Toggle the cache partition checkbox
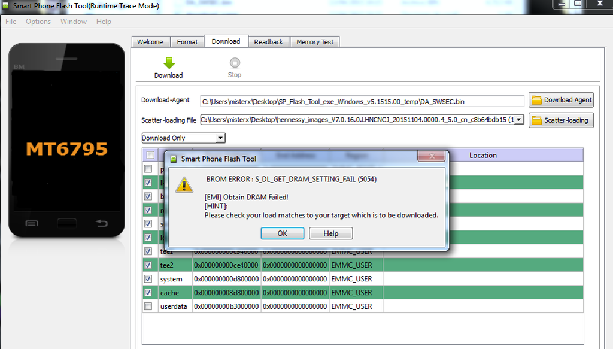Screen dimensions: 613x349 pyautogui.click(x=148, y=293)
